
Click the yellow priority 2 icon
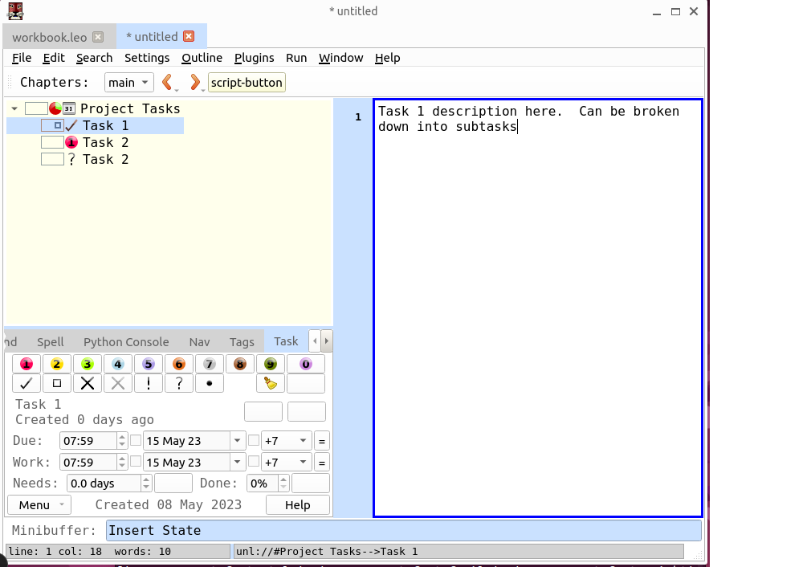[57, 364]
